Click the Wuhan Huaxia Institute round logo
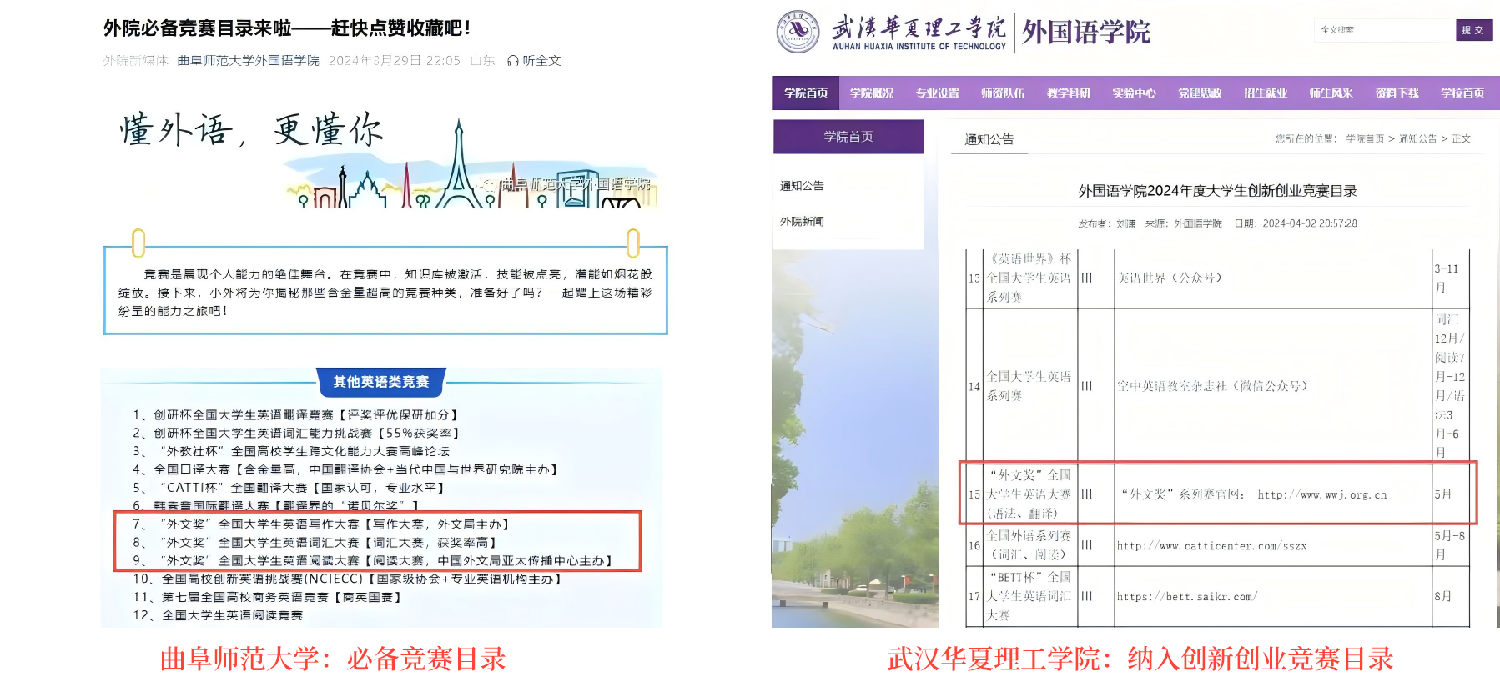The height and width of the screenshot is (692, 1500). [798, 32]
